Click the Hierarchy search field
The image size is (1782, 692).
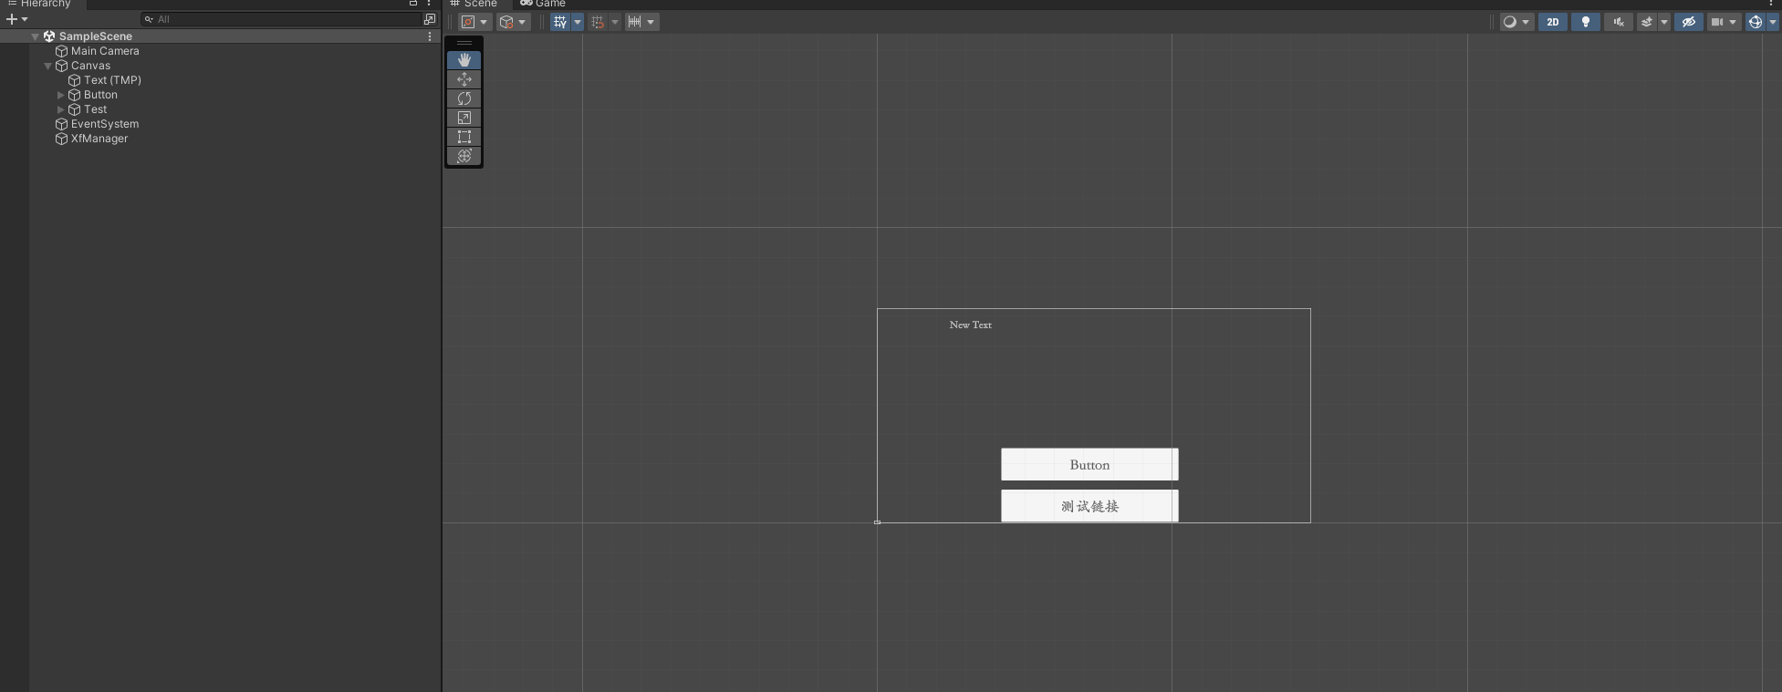pos(282,19)
